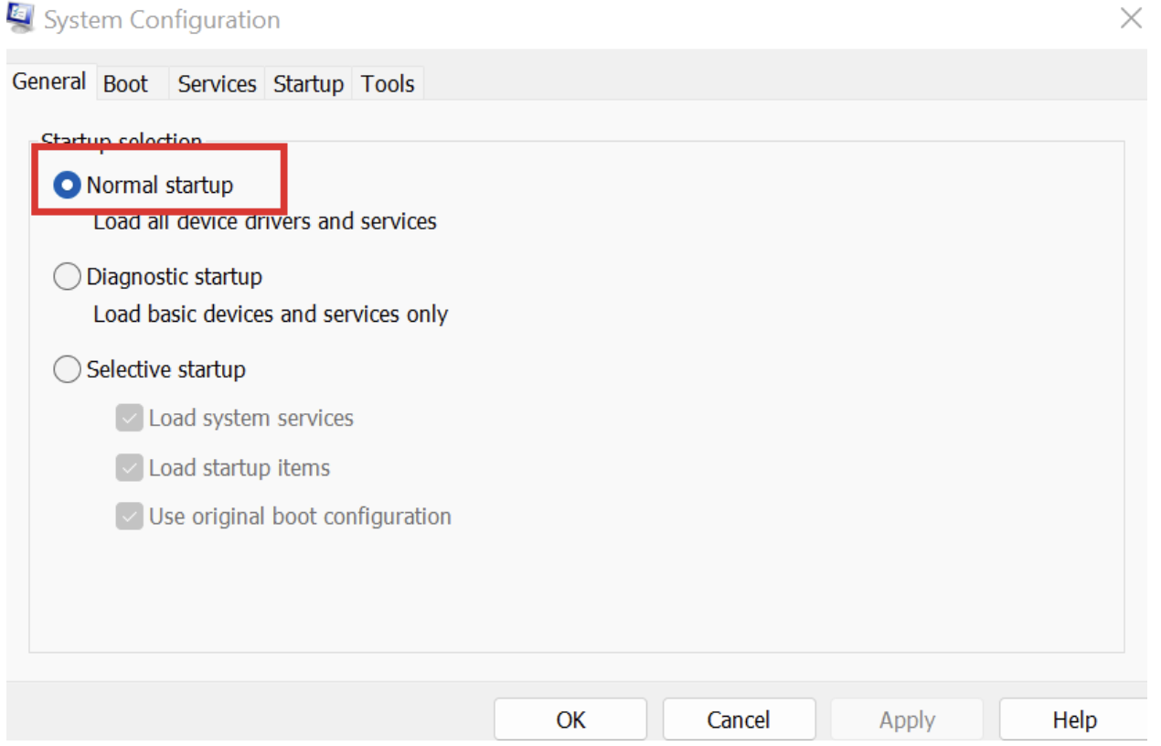Select the General tab
The image size is (1161, 746).
[50, 84]
